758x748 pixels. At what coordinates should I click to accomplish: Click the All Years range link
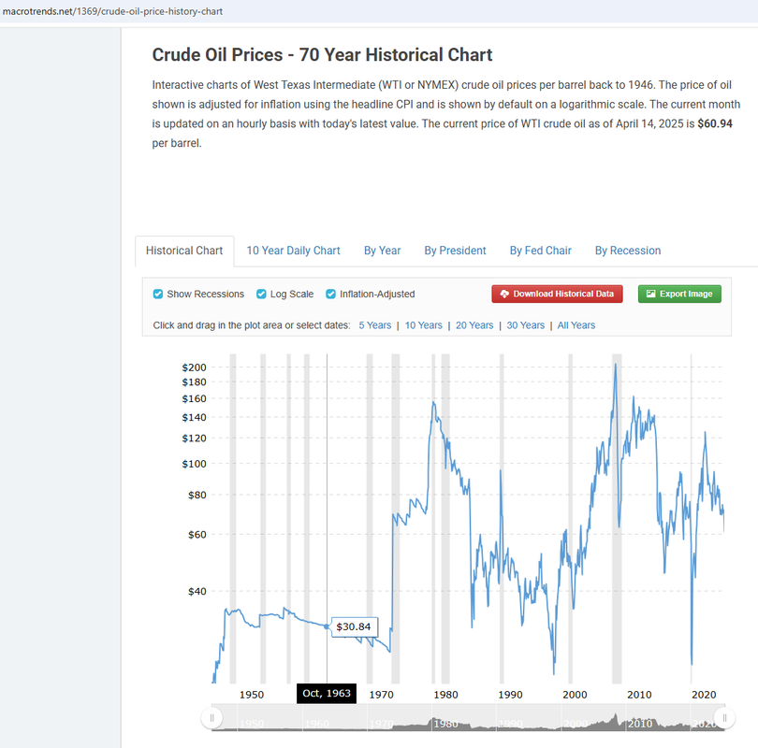576,325
